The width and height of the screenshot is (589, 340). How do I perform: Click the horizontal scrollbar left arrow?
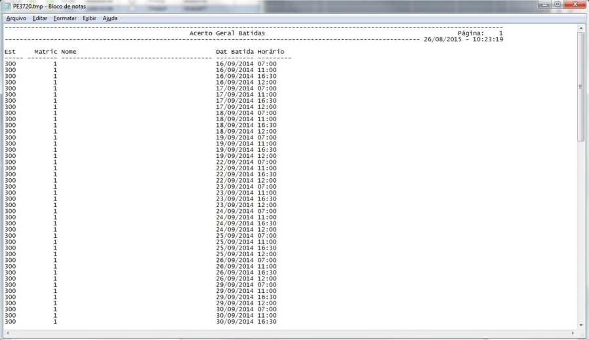pyautogui.click(x=8, y=333)
